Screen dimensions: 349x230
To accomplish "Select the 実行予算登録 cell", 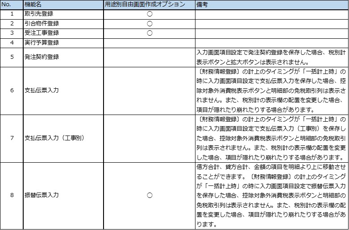I will pyautogui.click(x=42, y=43).
